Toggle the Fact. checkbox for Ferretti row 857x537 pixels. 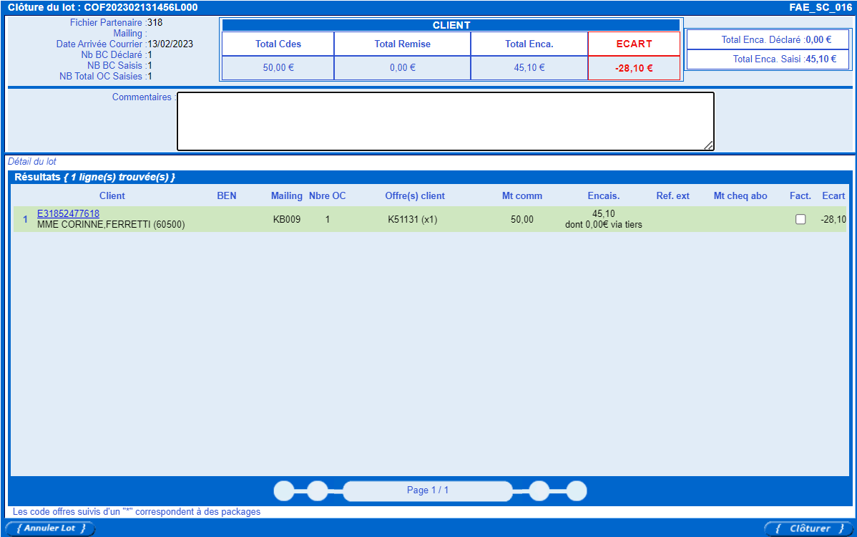[800, 219]
